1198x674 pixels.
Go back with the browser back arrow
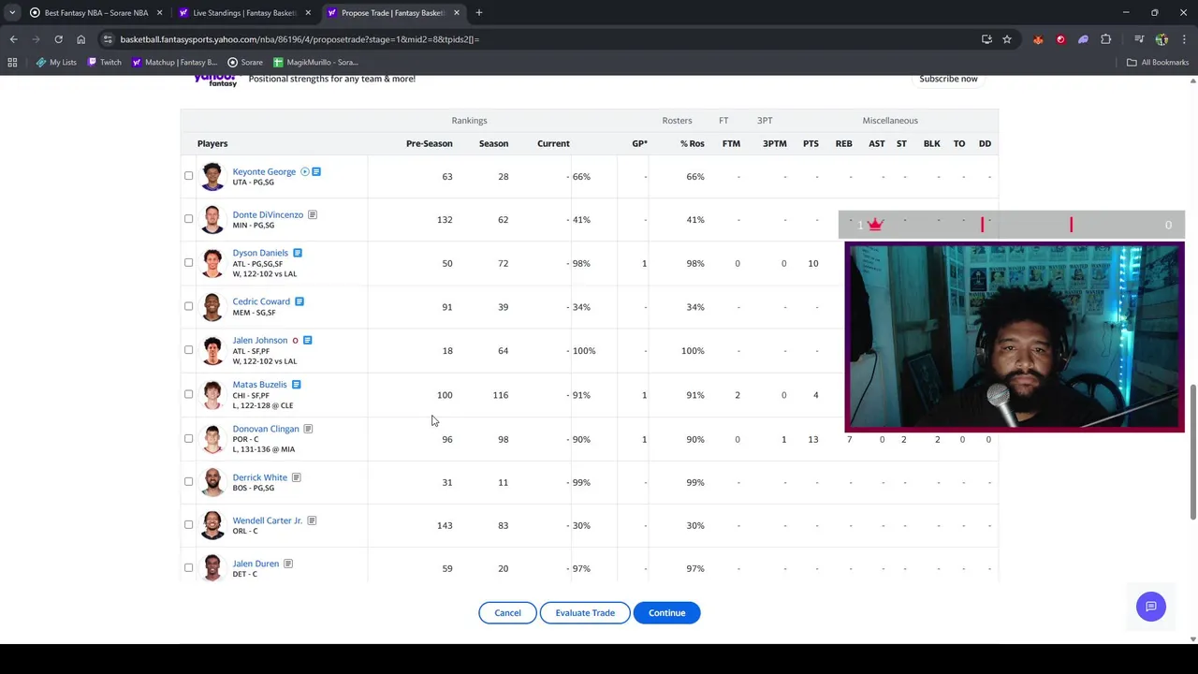tap(13, 39)
